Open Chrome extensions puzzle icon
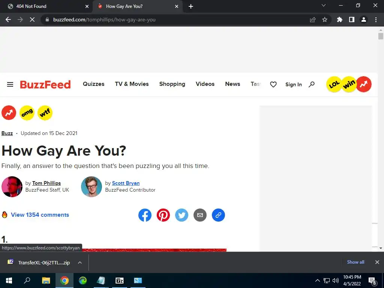384x288 pixels. (340, 19)
